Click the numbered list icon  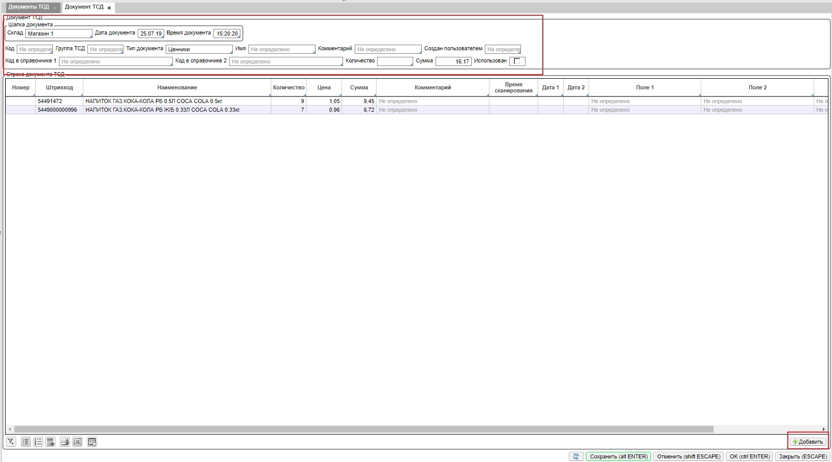point(38,442)
